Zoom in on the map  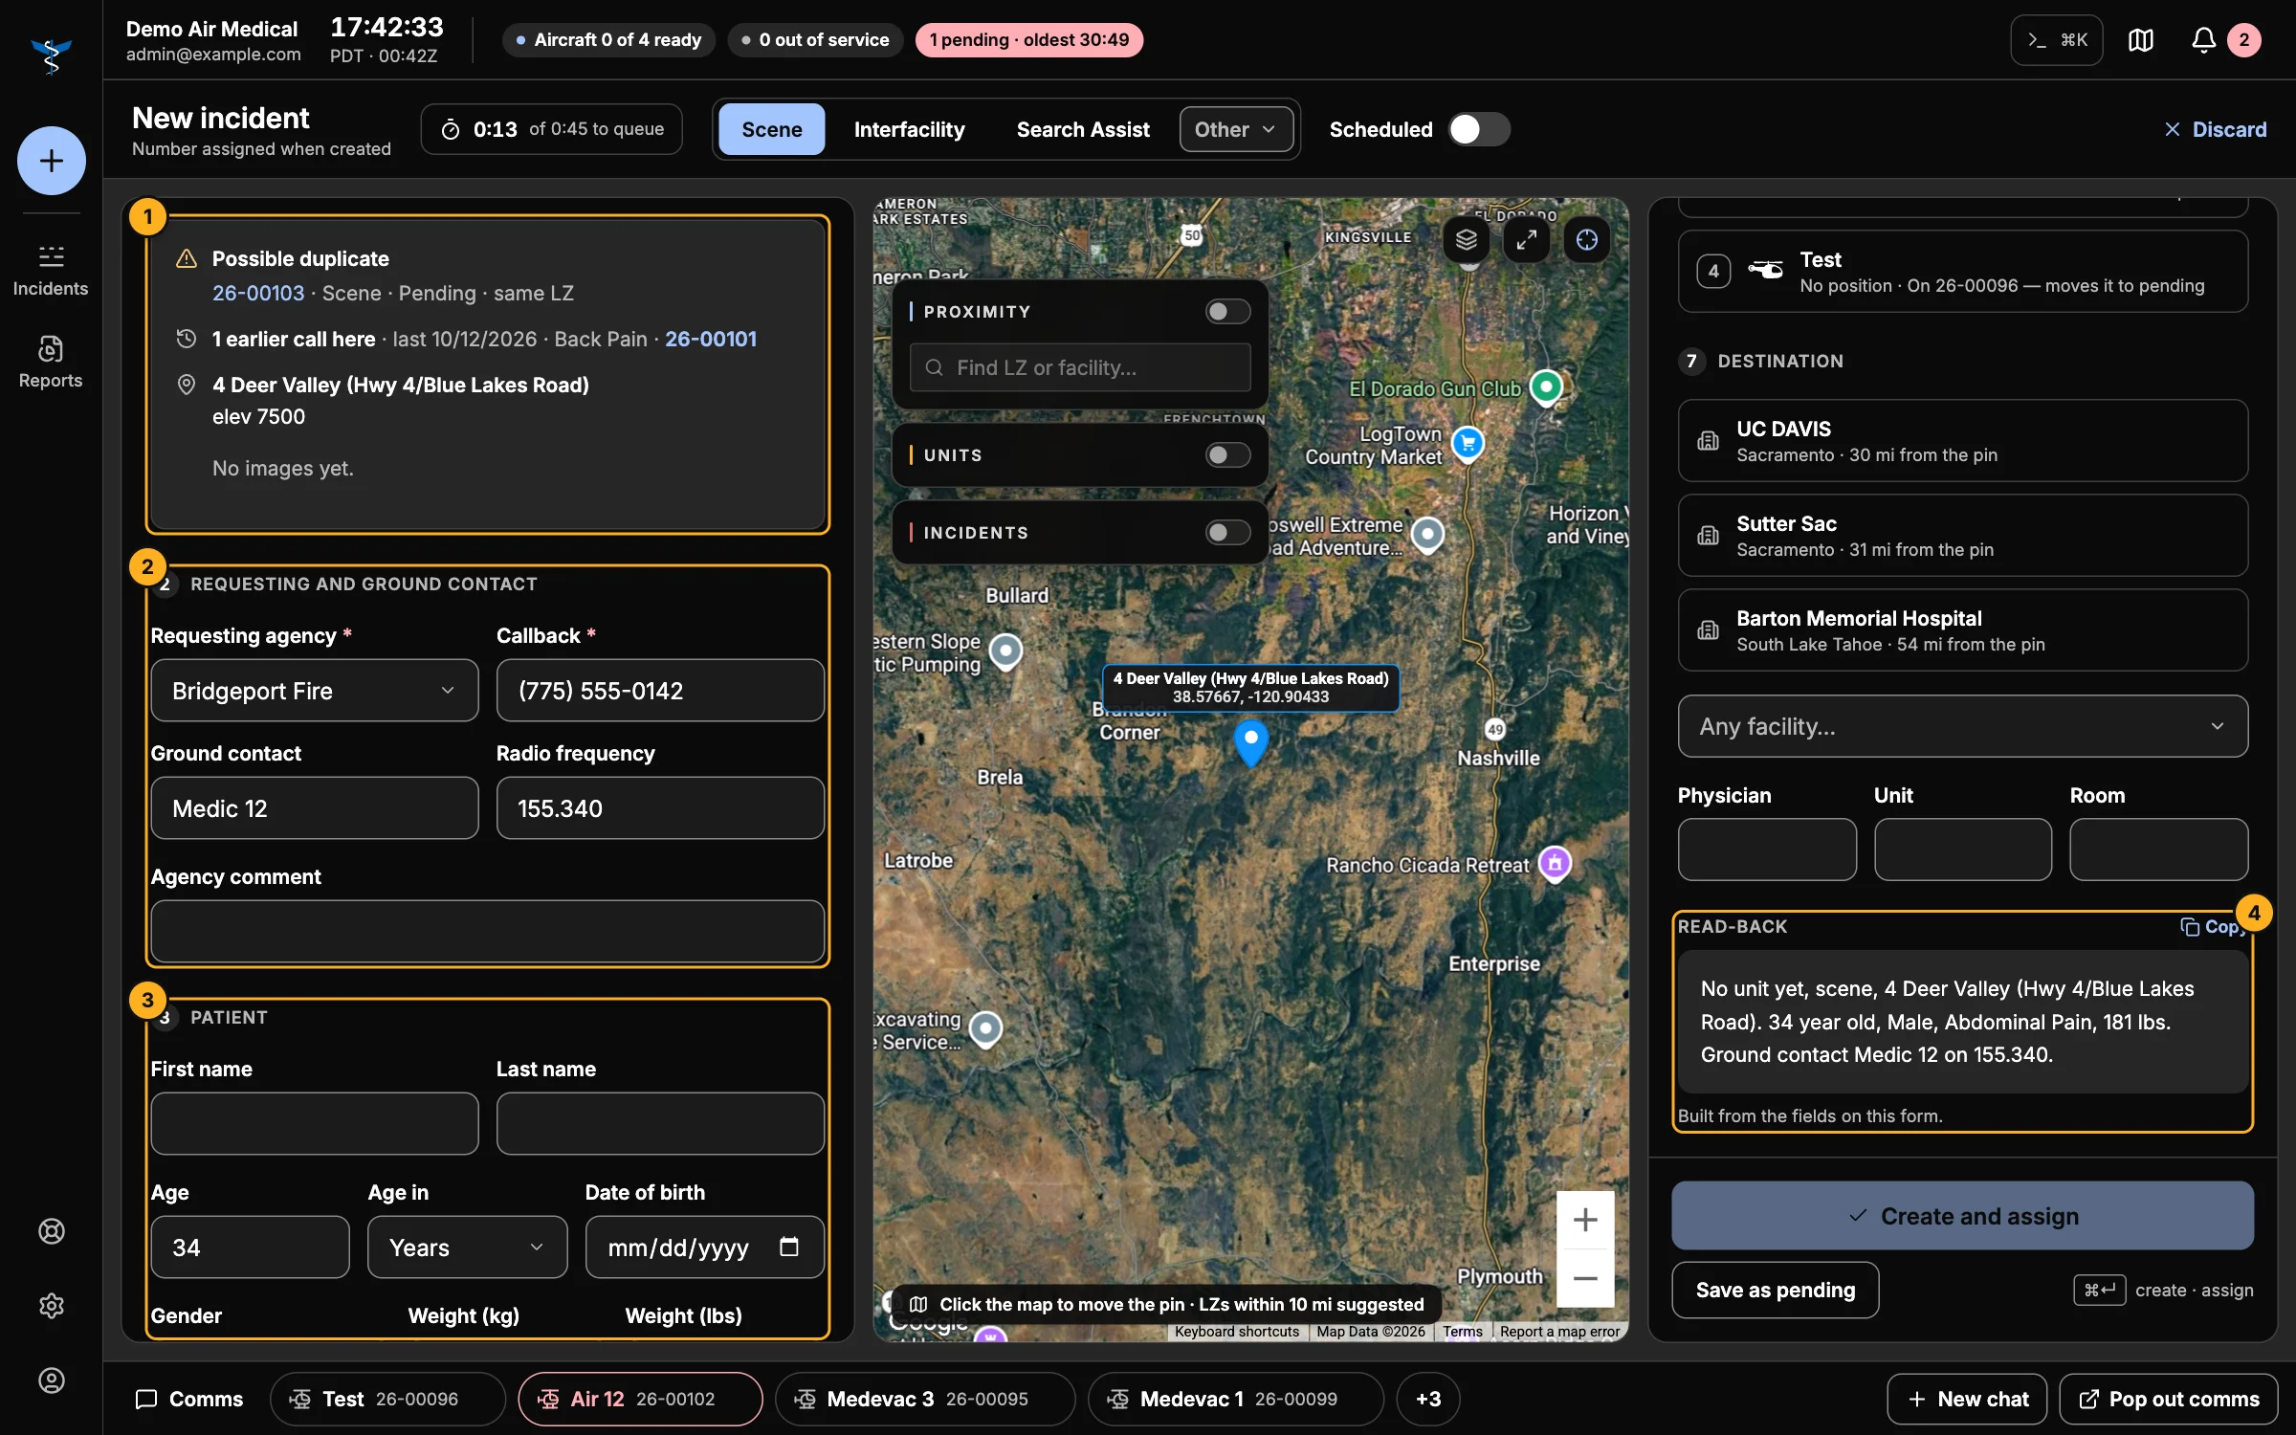point(1585,1220)
